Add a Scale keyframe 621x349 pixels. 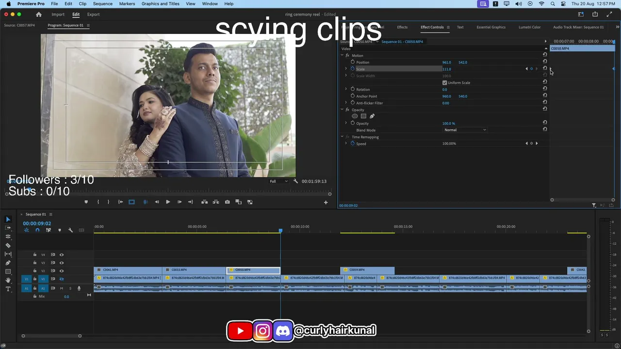click(x=531, y=69)
